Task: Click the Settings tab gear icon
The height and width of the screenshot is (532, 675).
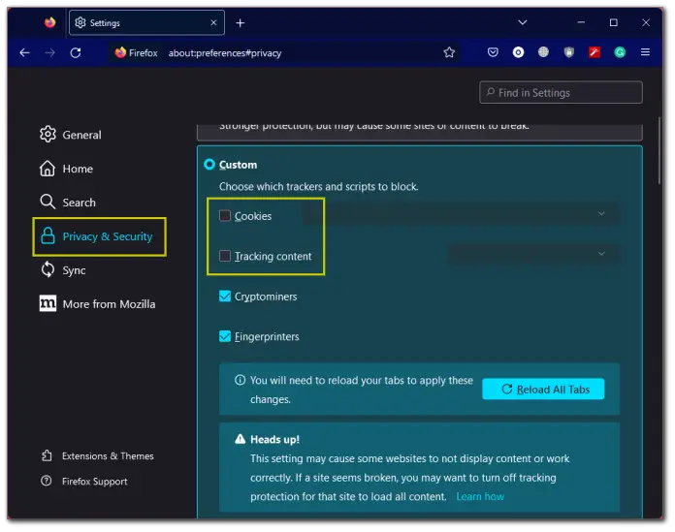Action: pyautogui.click(x=80, y=22)
